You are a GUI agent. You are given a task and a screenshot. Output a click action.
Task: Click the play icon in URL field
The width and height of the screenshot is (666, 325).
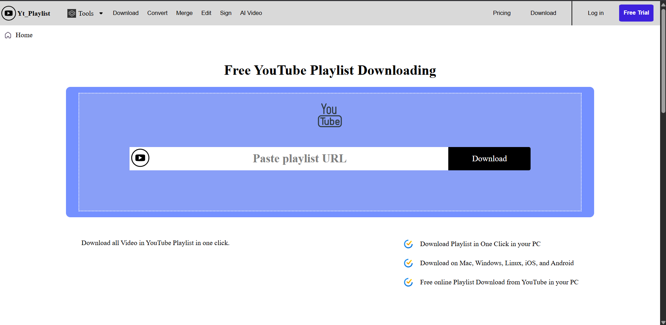pos(140,158)
